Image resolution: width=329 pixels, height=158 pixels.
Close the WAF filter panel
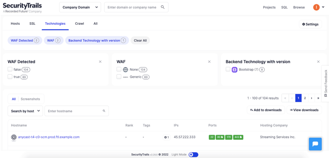click(209, 61)
